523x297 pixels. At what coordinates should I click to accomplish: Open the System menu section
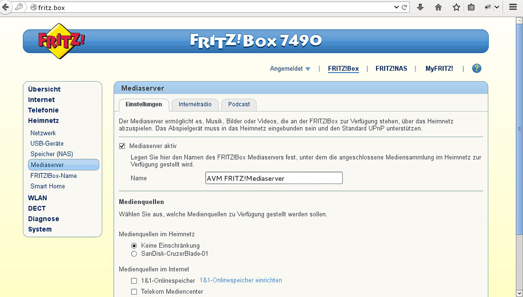coord(40,229)
